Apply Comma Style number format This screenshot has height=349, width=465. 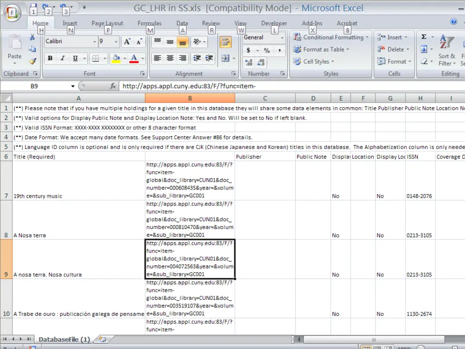click(x=279, y=50)
